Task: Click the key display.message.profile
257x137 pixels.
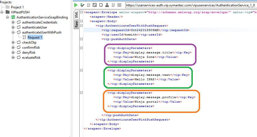Action: (x=153, y=97)
